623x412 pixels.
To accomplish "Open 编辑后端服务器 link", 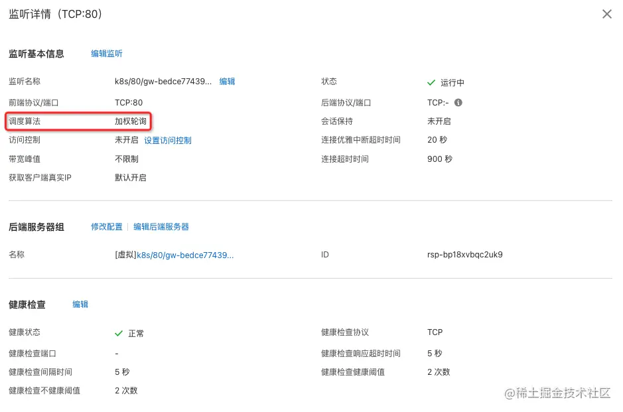I will point(161,227).
